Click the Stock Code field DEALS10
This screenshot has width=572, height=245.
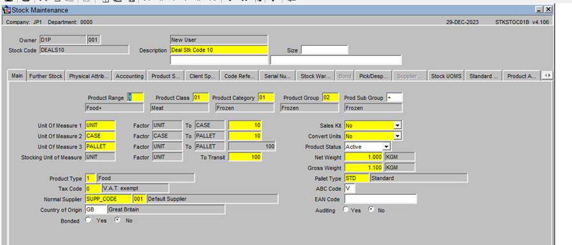click(84, 50)
